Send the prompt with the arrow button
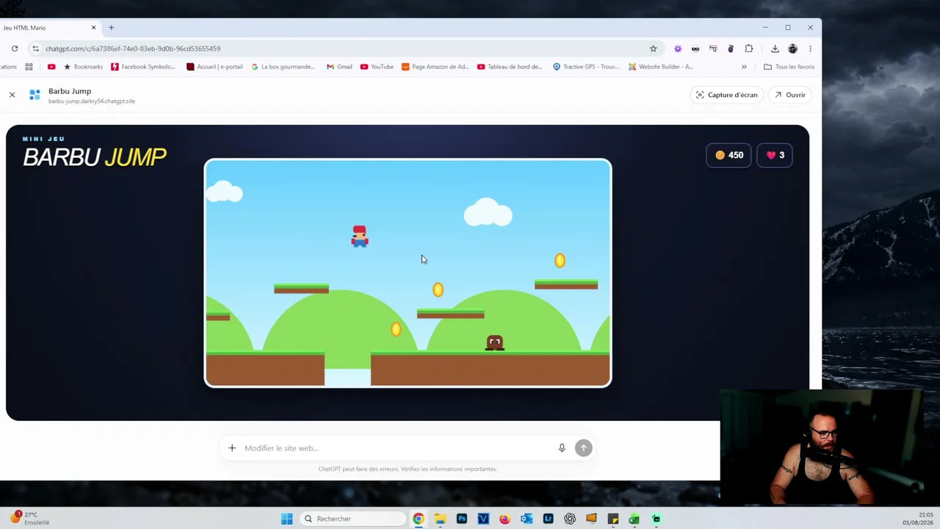Viewport: 940px width, 529px height. click(x=583, y=448)
